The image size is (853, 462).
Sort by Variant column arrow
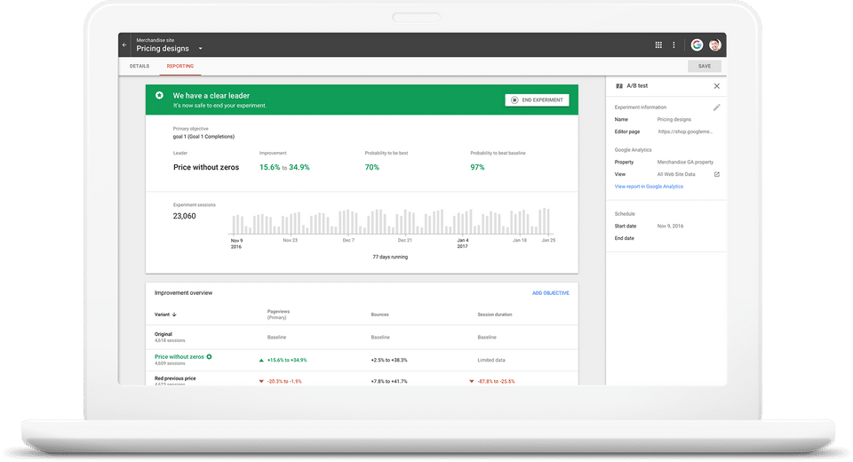pyautogui.click(x=174, y=315)
